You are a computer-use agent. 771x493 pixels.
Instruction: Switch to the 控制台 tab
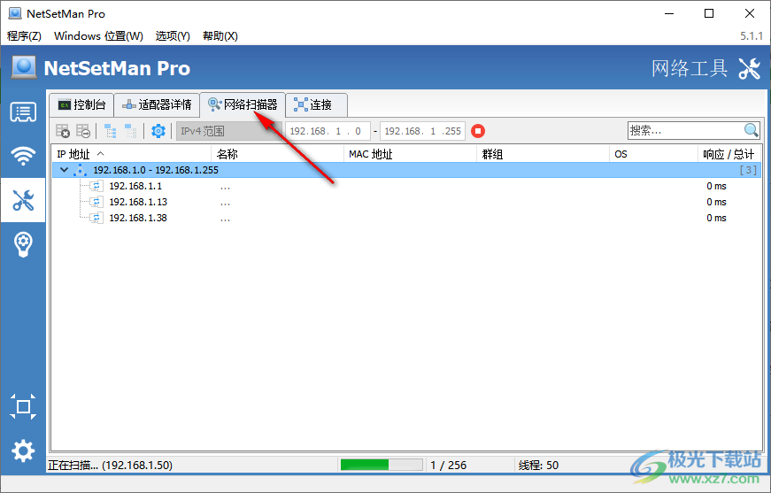coord(81,104)
